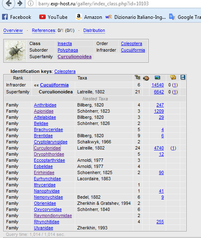The height and width of the screenshot is (238, 201).
Task: Click the save floppy disk column header icon
Action: pos(183,77)
